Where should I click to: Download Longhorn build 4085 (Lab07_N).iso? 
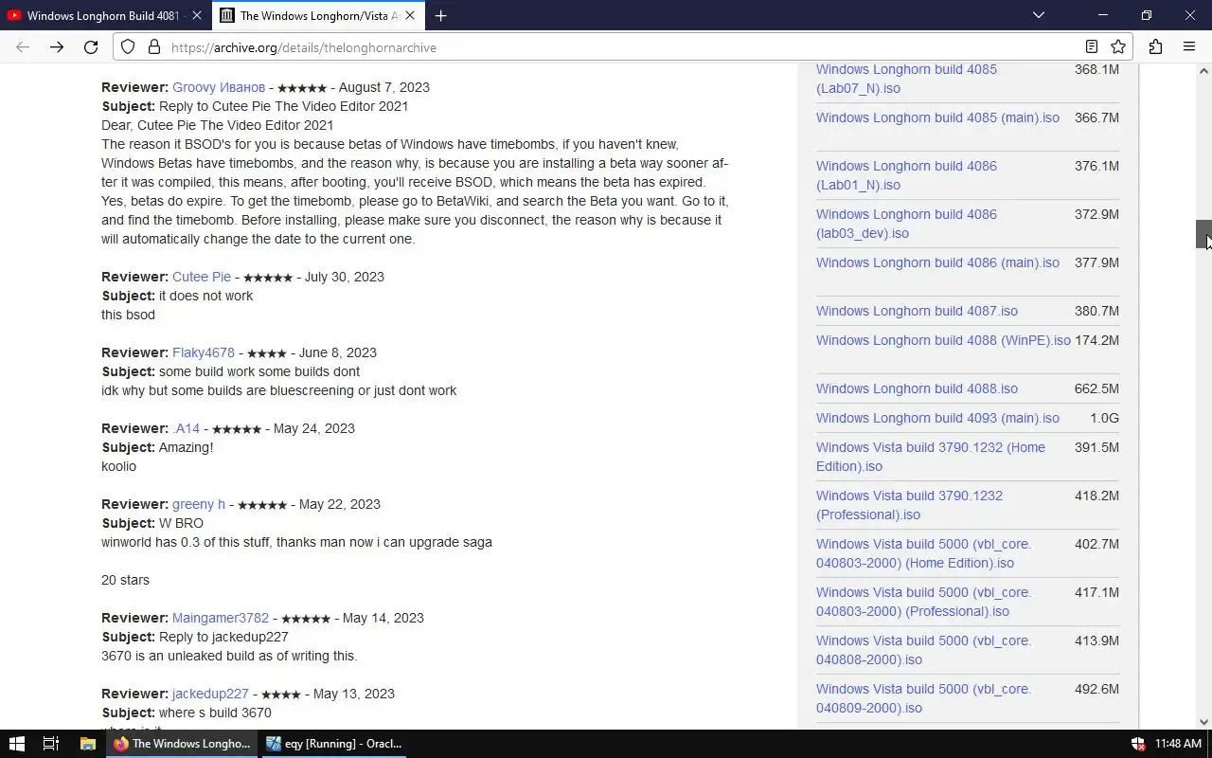click(906, 79)
